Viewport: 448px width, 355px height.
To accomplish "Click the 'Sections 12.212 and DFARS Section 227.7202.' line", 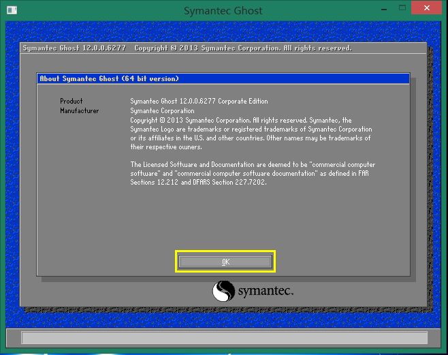I will pyautogui.click(x=198, y=183).
